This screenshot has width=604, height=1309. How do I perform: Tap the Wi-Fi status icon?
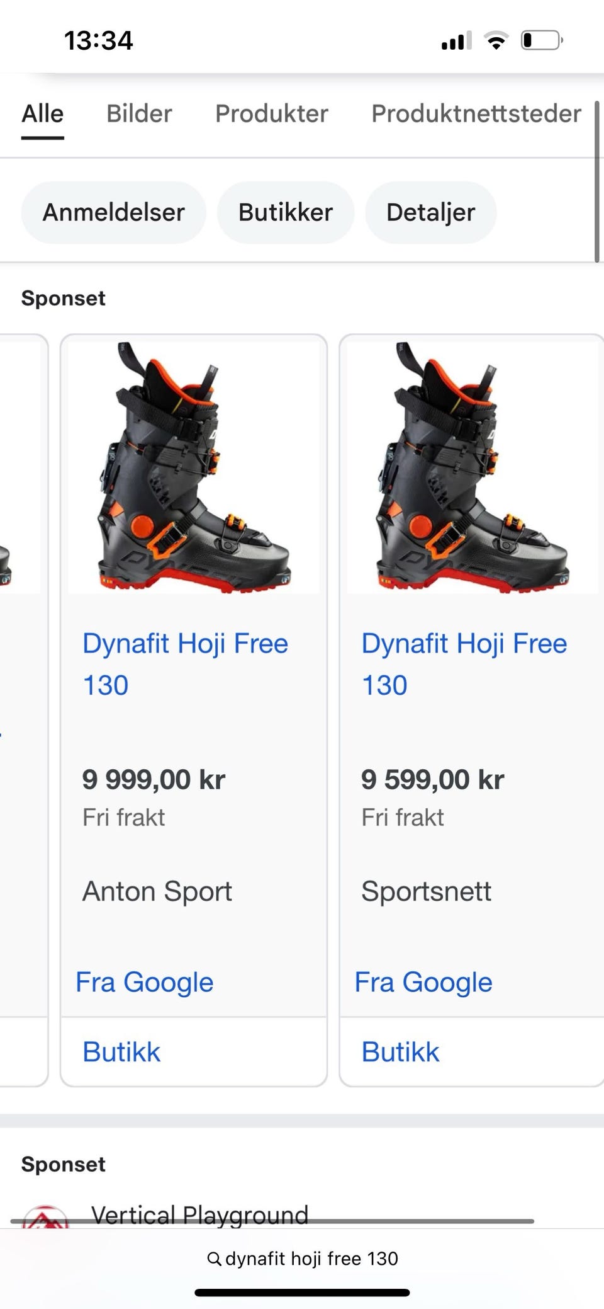point(496,41)
